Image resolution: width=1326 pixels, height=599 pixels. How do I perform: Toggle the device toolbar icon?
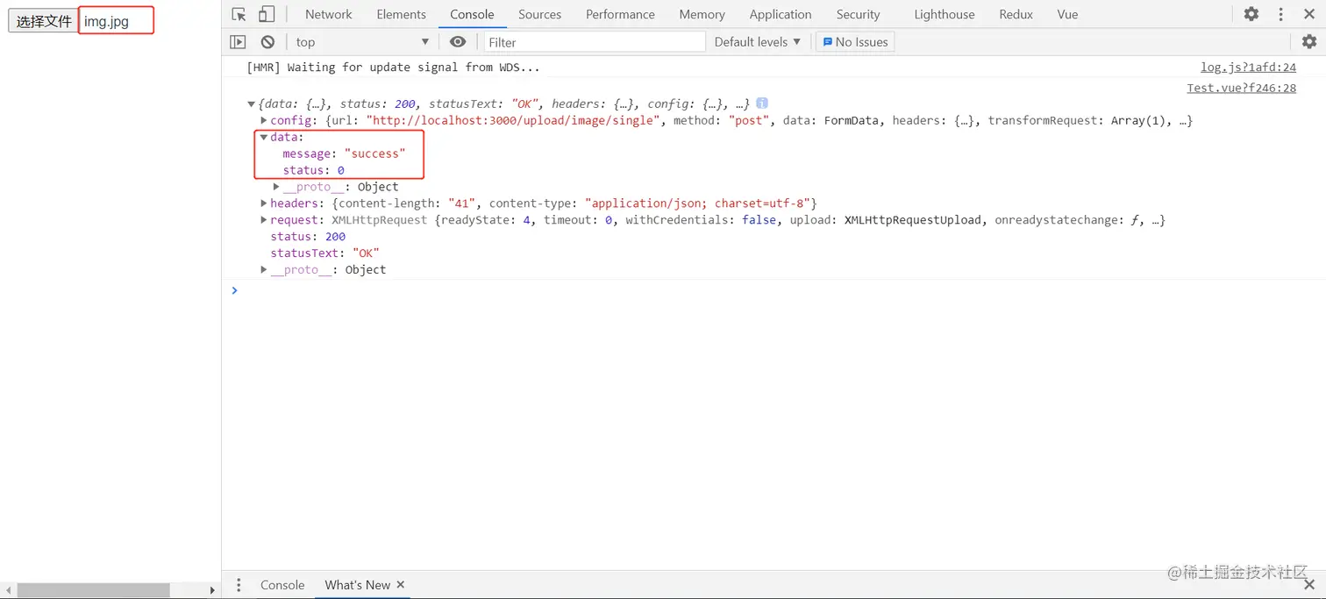(x=267, y=14)
